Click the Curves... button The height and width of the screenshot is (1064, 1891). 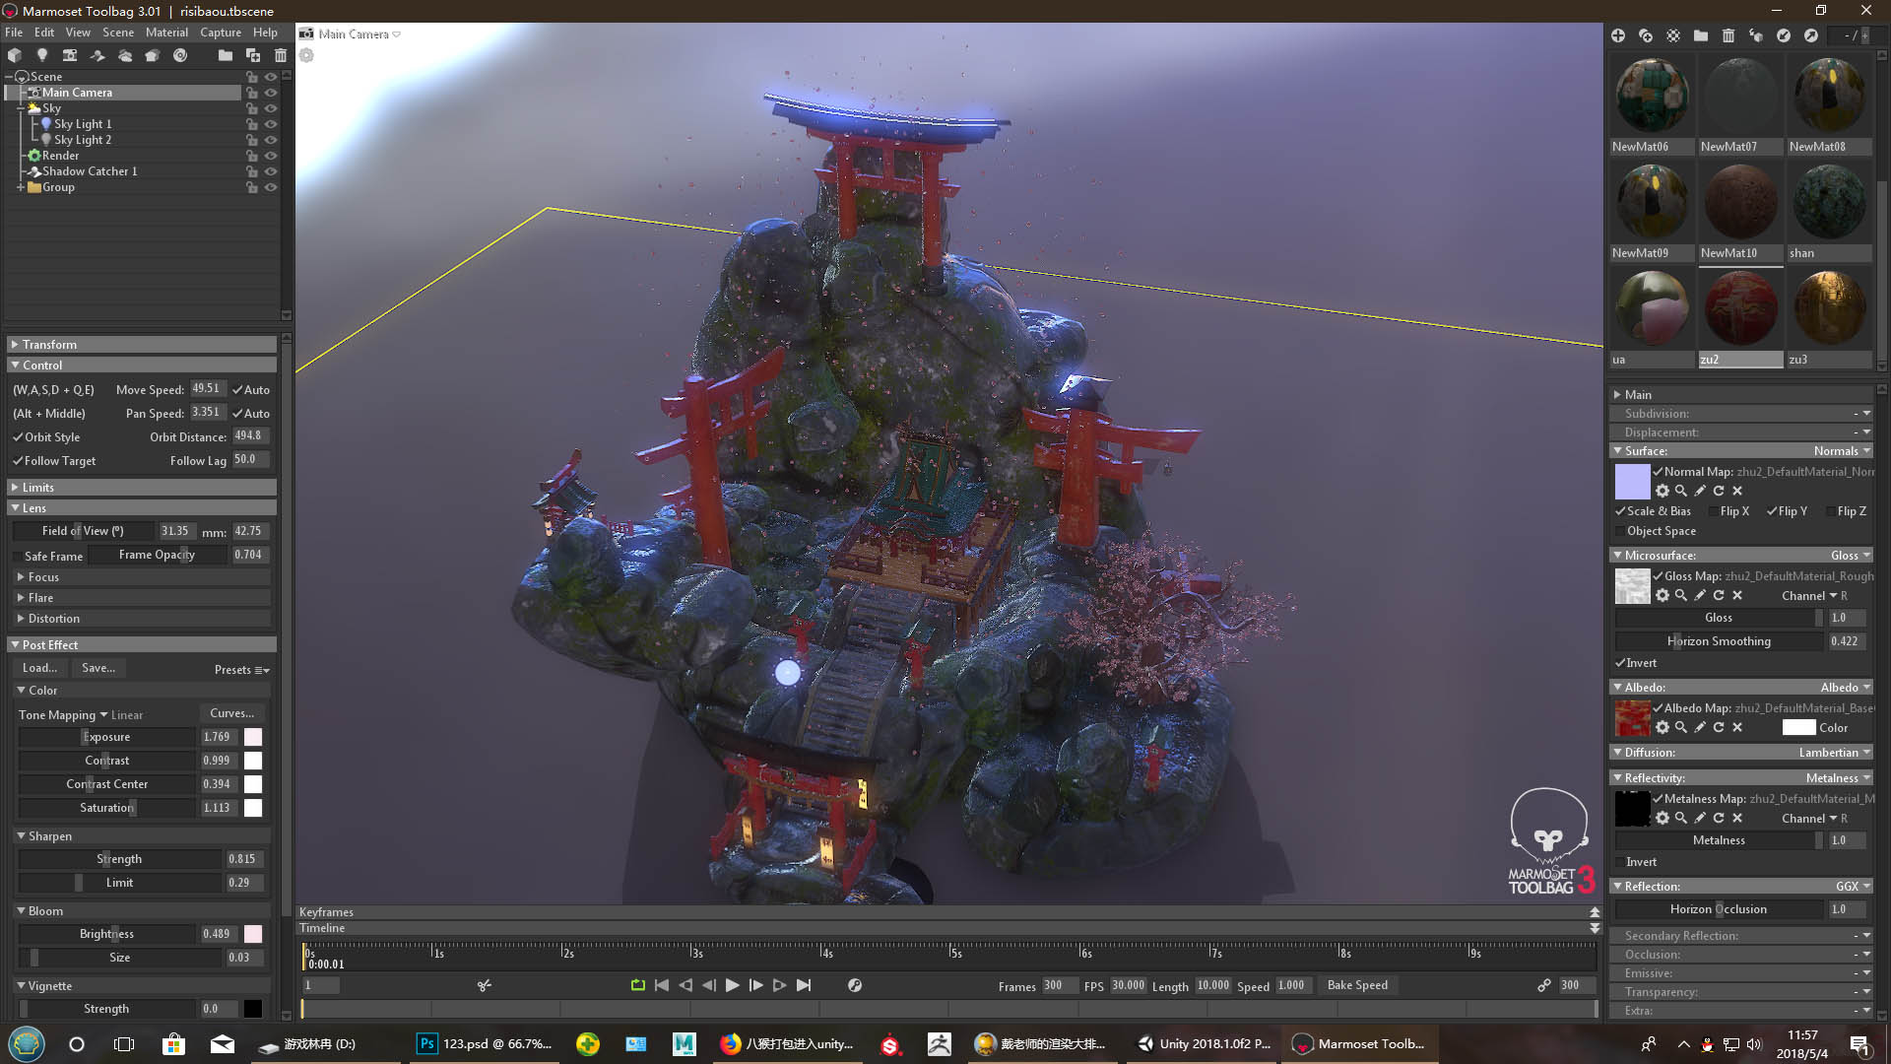(231, 713)
